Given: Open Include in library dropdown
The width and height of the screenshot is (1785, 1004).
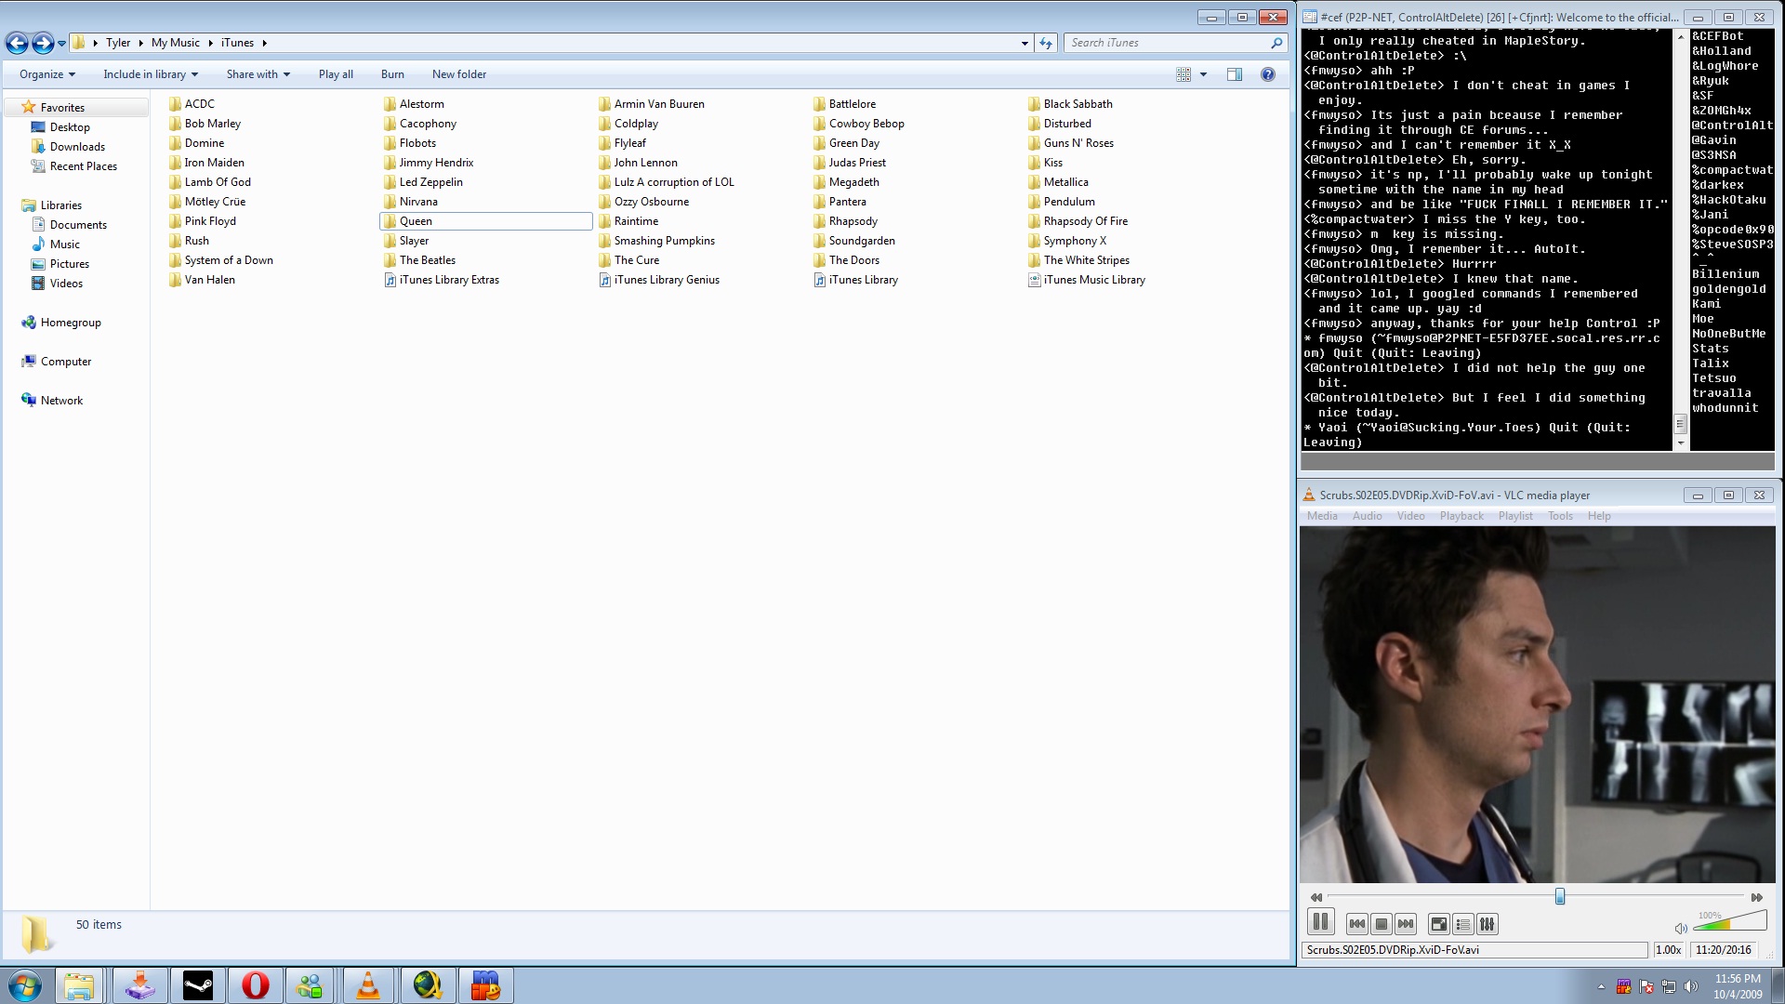Looking at the screenshot, I should tap(151, 74).
